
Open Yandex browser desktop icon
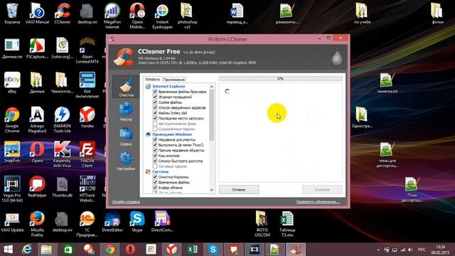(x=87, y=117)
